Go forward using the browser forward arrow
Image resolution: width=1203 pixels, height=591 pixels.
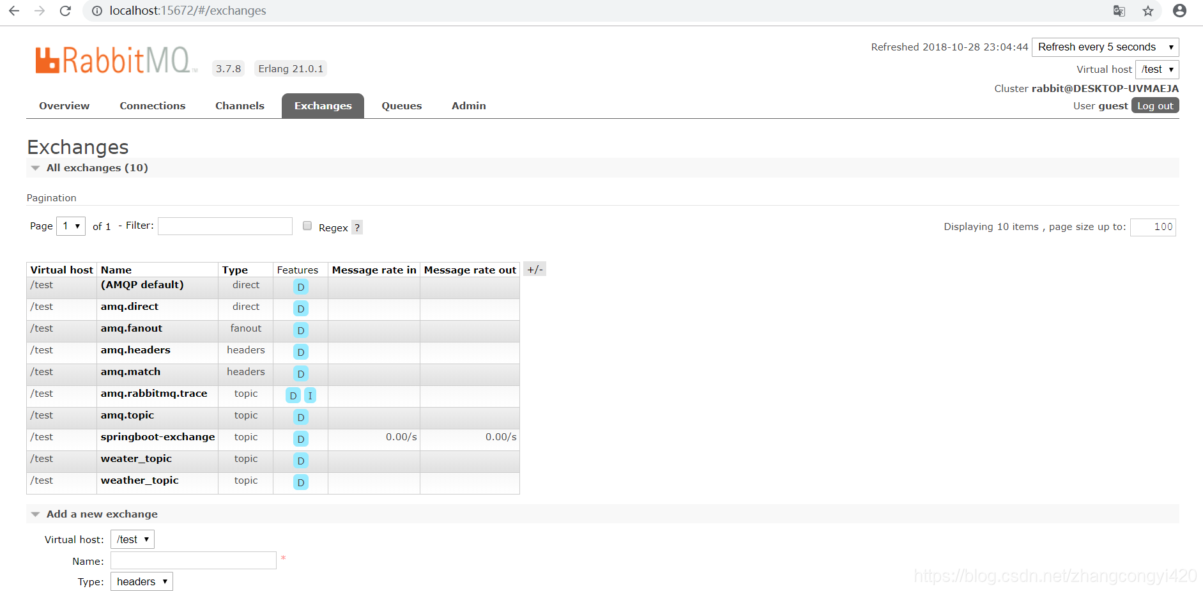click(x=40, y=11)
